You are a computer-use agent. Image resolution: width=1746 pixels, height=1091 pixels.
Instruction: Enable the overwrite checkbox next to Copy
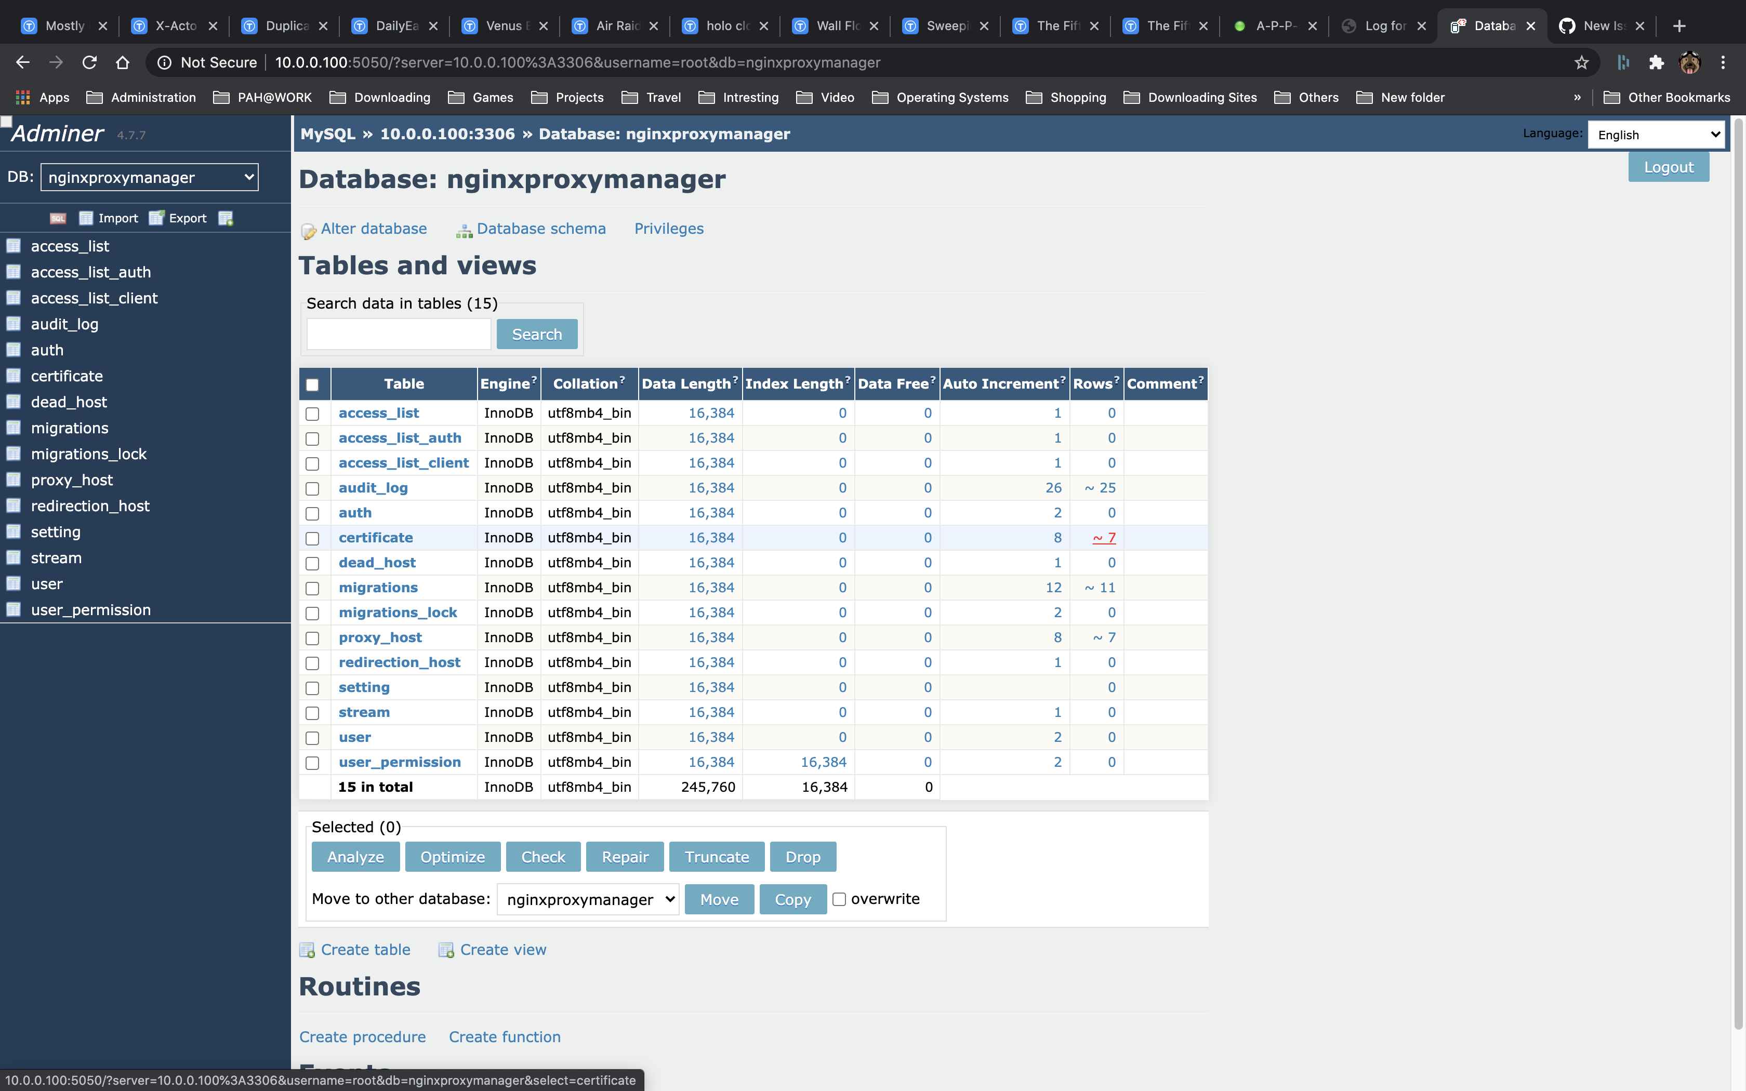[839, 899]
